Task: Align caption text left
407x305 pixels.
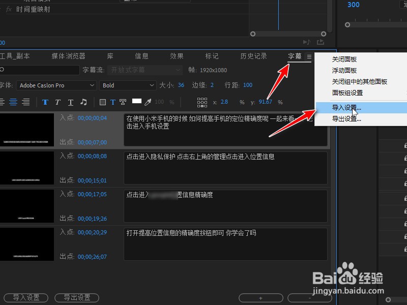Action: click(x=2, y=102)
